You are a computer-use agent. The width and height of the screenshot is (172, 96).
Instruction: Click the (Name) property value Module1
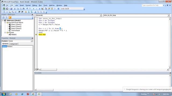point(20,46)
